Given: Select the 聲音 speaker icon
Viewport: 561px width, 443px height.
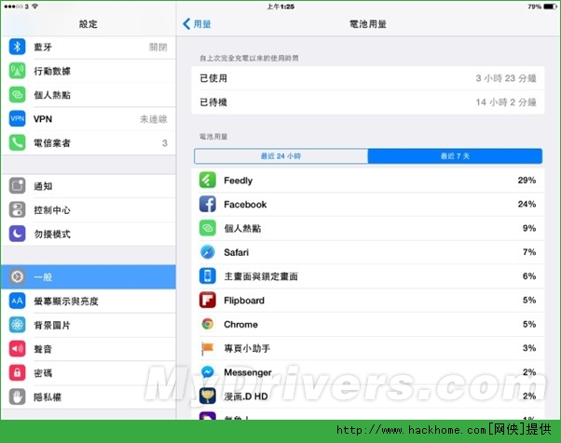Looking at the screenshot, I should point(17,349).
